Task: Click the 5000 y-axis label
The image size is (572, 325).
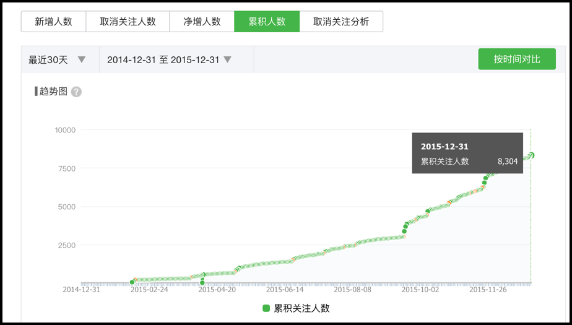Action: tap(67, 207)
